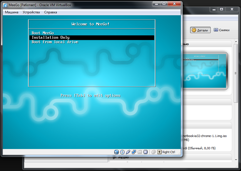Maximize the MeeGo VM window
This screenshot has width=241, height=171.
(164, 4)
